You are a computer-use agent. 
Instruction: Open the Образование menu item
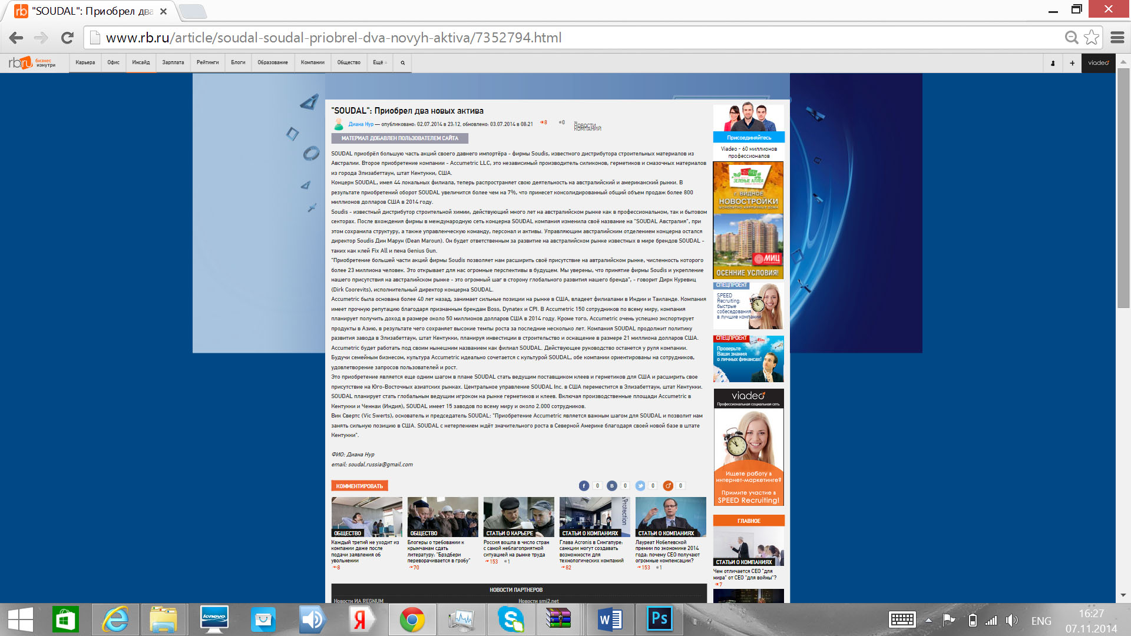click(273, 62)
